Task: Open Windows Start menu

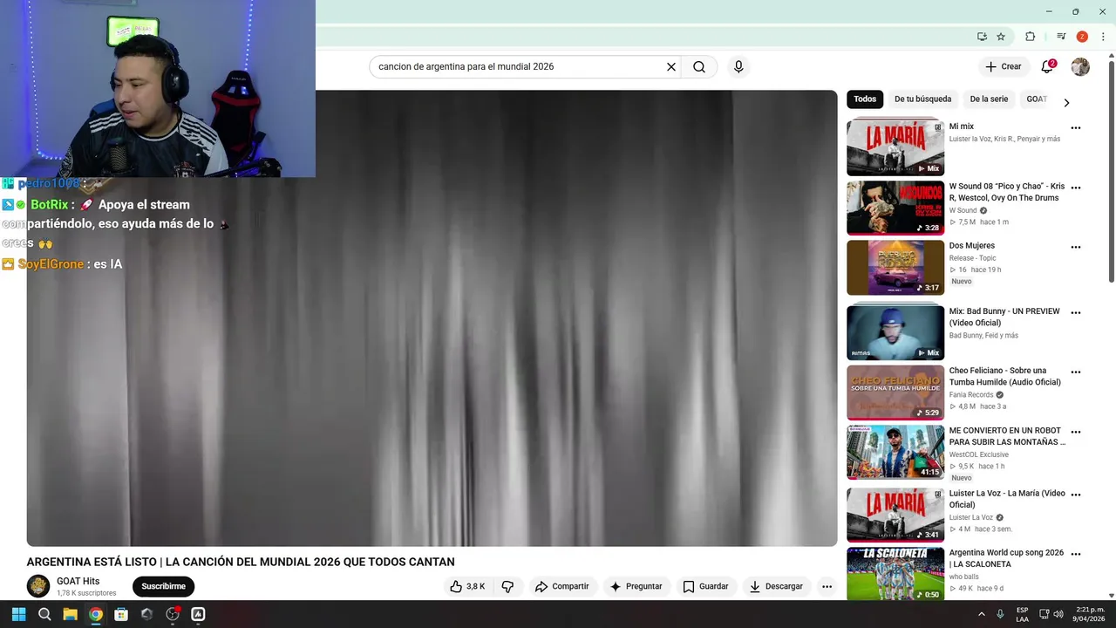Action: coord(18,614)
